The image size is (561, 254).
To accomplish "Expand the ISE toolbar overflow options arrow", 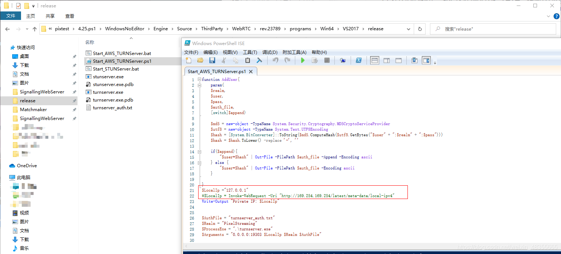I will click(x=435, y=63).
